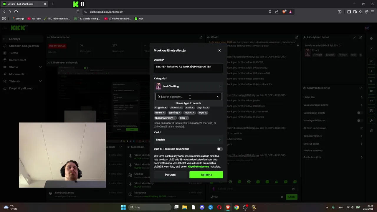Toggle Vain 18+ aikuisille suunnattua switch

click(x=219, y=149)
